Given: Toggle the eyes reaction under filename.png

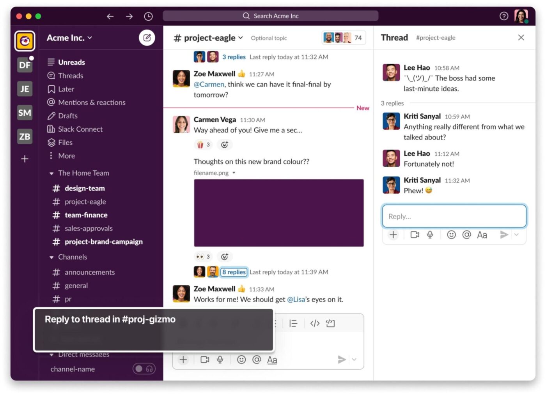Looking at the screenshot, I should [202, 256].
